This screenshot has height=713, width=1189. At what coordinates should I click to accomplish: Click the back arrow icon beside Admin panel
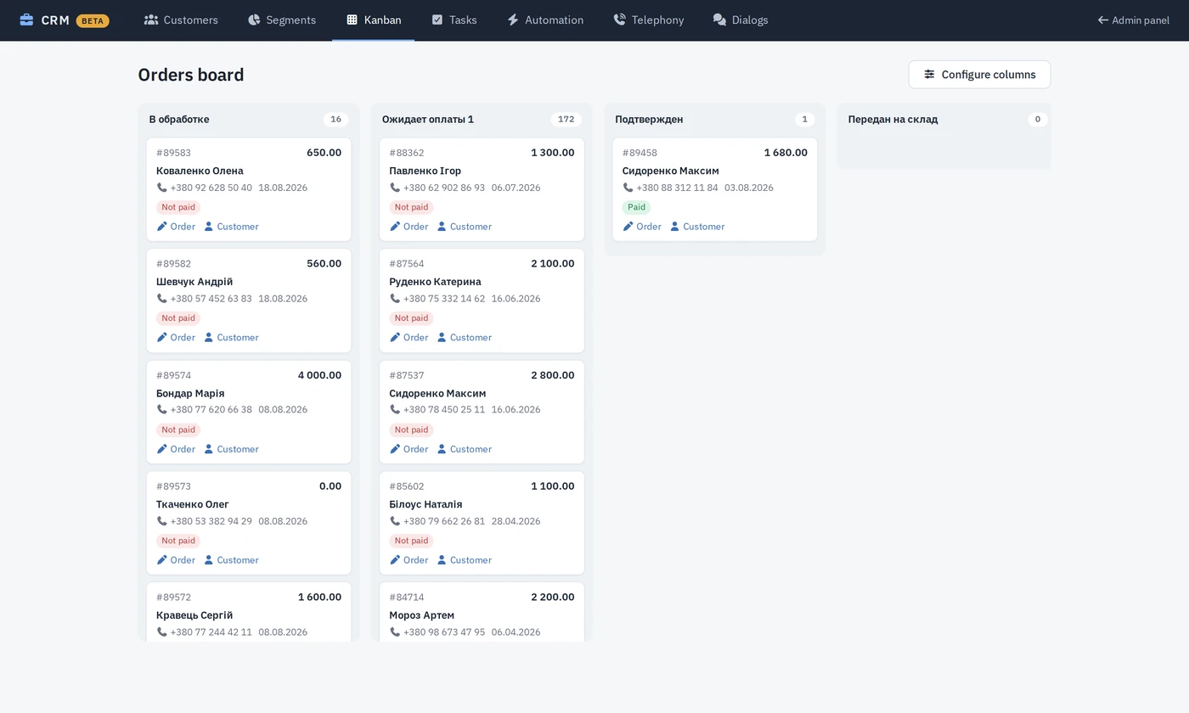pos(1103,20)
